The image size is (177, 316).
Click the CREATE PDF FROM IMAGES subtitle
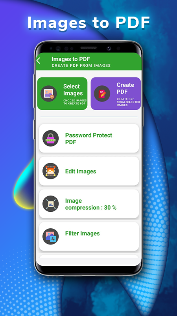(81, 66)
